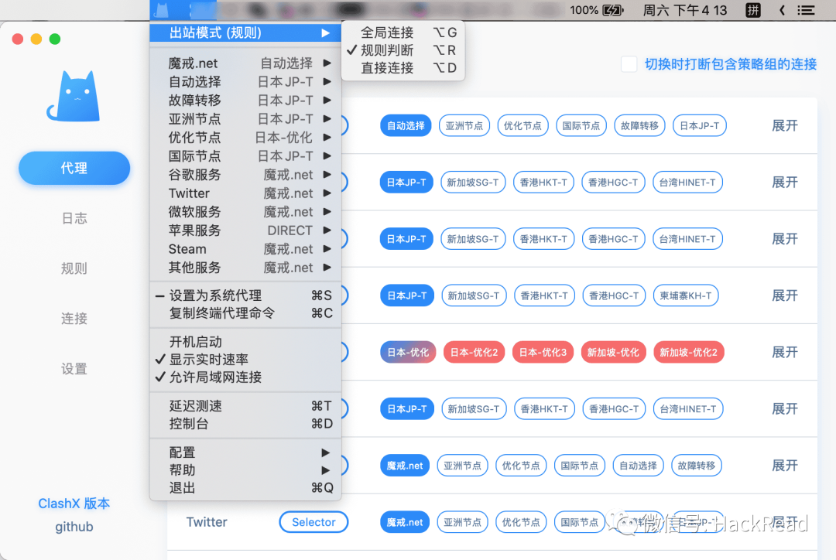This screenshot has width=836, height=560.
Task: Expand 魔戒.net proxy group submenu
Action: [x=245, y=63]
